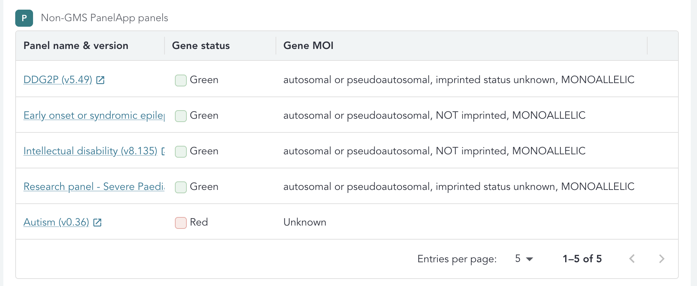Viewport: 697px width, 286px height.
Task: Open Intellectual disability (v8.135) link
Action: tap(90, 151)
